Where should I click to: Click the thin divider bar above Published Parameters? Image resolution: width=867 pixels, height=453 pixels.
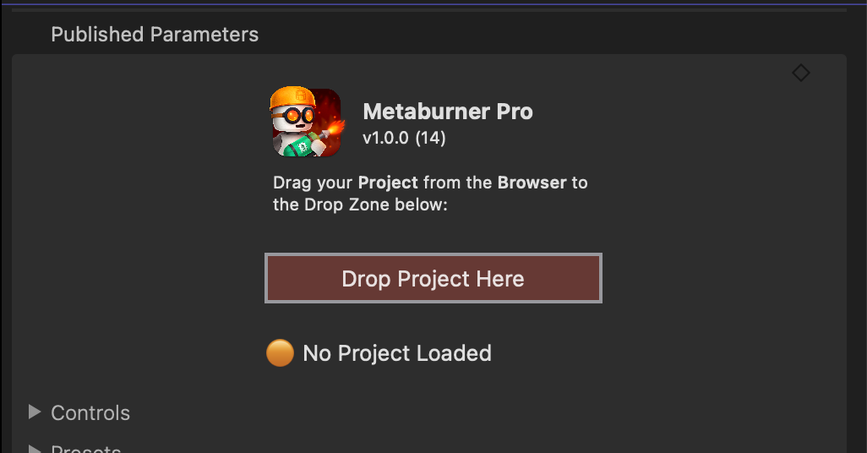(429, 10)
